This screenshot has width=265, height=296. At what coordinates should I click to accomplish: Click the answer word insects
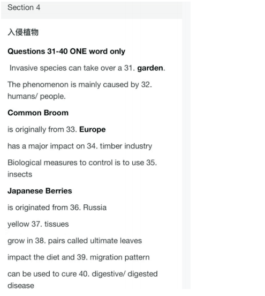[20, 174]
